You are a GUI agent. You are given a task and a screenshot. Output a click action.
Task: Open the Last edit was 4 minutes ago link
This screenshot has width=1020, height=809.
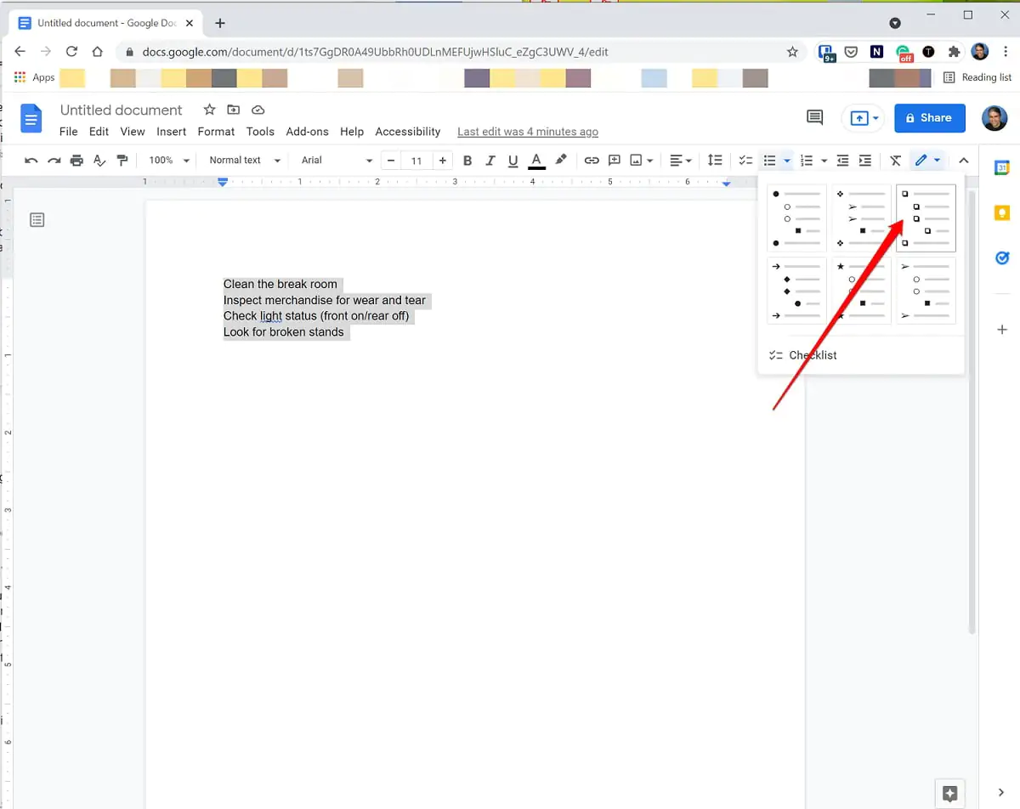point(527,132)
